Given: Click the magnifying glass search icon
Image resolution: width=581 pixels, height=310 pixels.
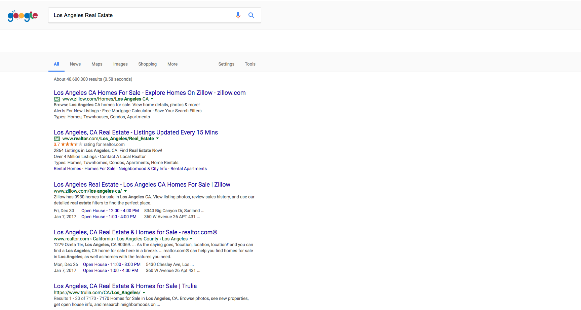Looking at the screenshot, I should 251,15.
